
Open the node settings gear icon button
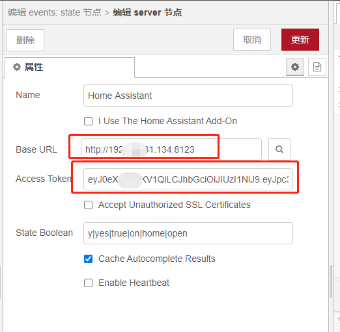pyautogui.click(x=295, y=67)
